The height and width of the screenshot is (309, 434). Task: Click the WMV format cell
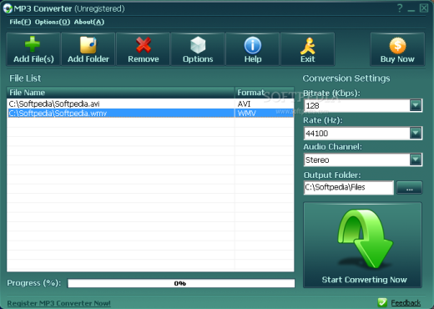pos(247,114)
